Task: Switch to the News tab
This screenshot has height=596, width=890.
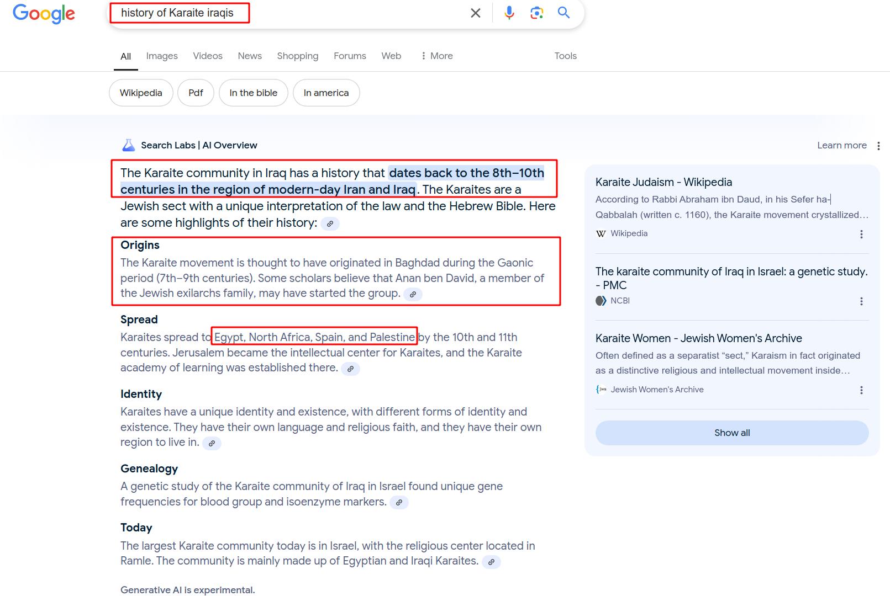Action: pyautogui.click(x=250, y=56)
